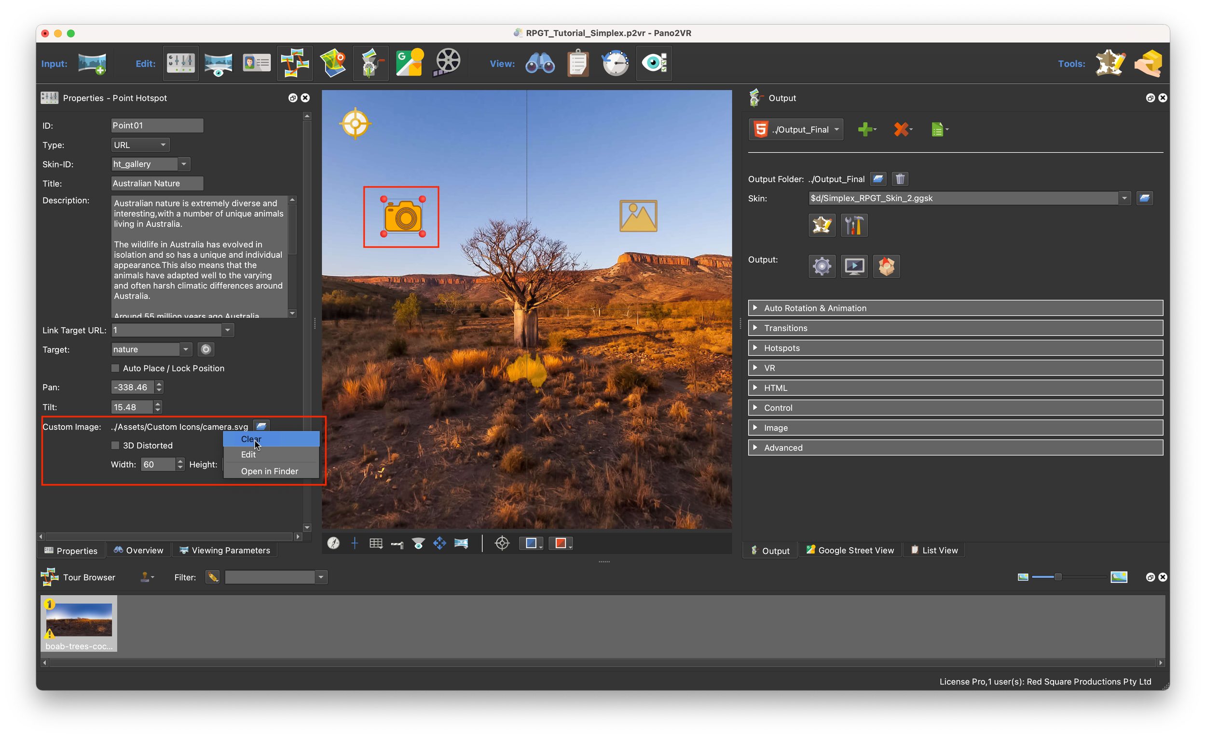Choose Open in Finder menu entry
This screenshot has height=738, width=1206.
click(270, 471)
